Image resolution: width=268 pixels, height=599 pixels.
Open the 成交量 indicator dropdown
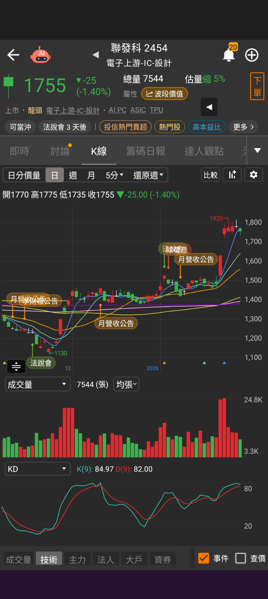[x=38, y=384]
